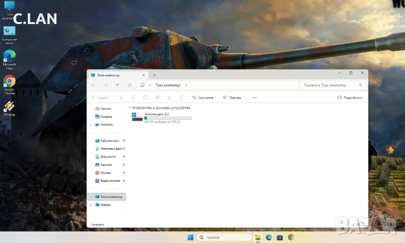
Task: Click the taskbar Търсене search box
Action: (x=224, y=237)
